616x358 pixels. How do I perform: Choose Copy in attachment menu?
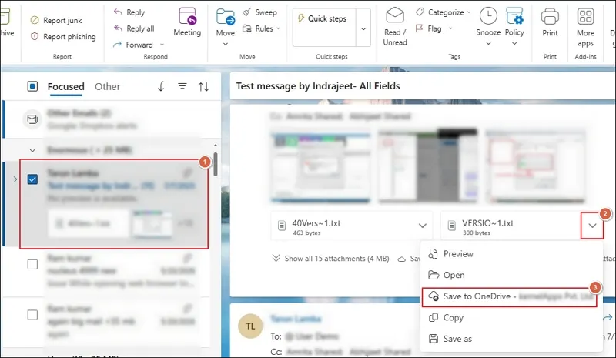[x=511, y=317]
